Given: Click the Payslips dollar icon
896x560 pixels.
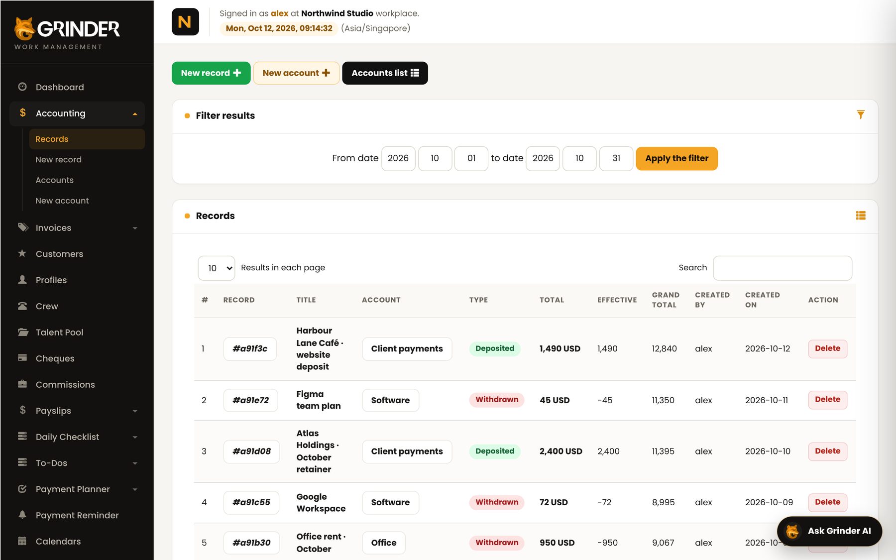Looking at the screenshot, I should (x=22, y=410).
